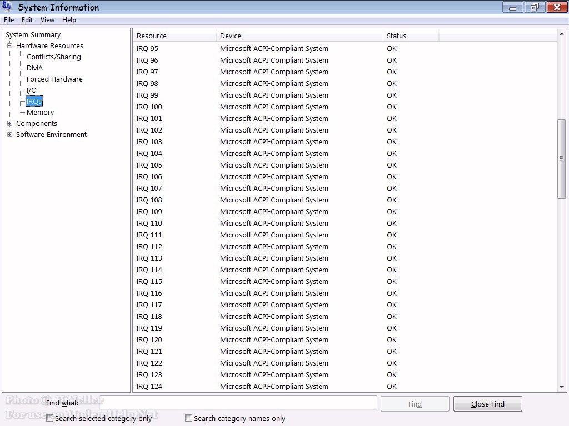Image resolution: width=569 pixels, height=426 pixels.
Task: Open the DMA category
Action: click(34, 68)
